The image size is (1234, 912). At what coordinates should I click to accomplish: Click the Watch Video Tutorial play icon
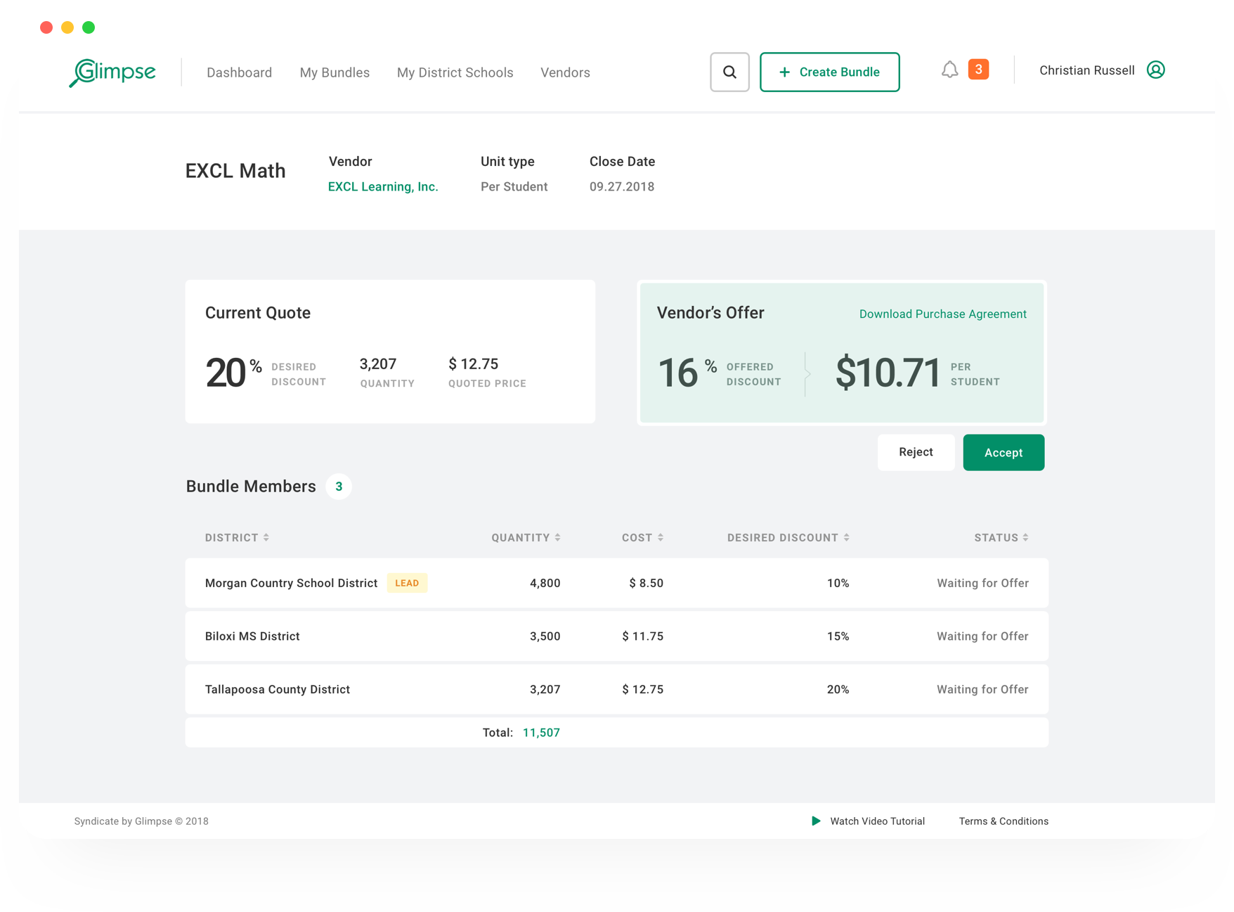pos(816,821)
